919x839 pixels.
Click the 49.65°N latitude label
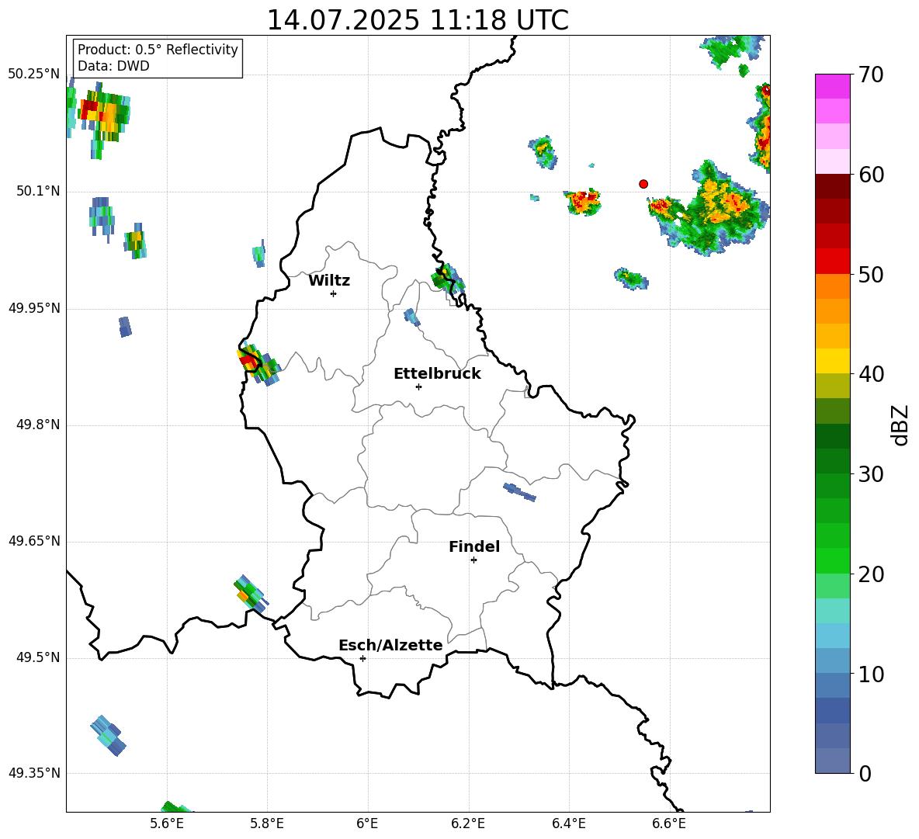[34, 541]
